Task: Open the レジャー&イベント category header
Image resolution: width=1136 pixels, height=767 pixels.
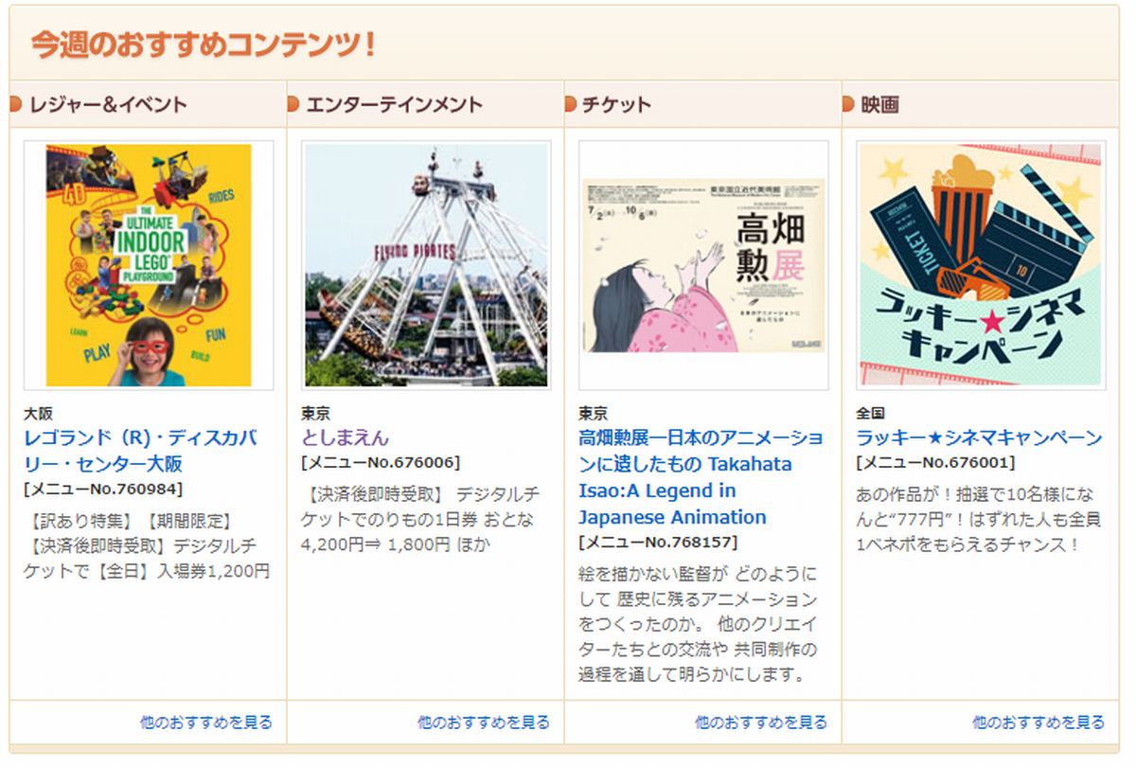Action: point(108,105)
